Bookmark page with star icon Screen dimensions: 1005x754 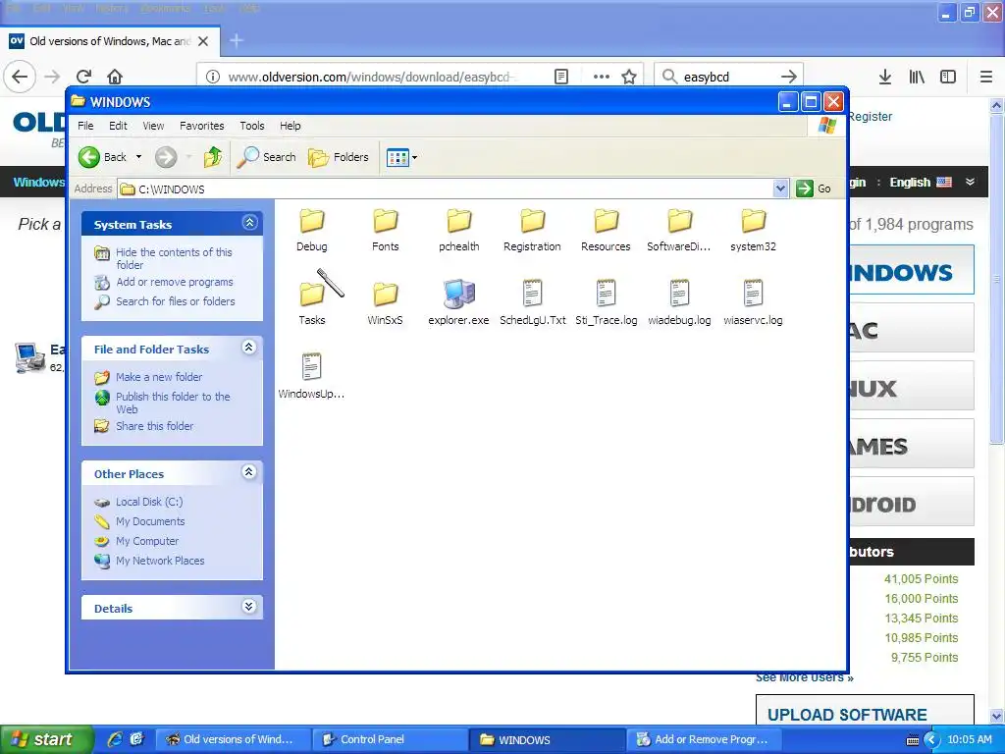point(629,77)
